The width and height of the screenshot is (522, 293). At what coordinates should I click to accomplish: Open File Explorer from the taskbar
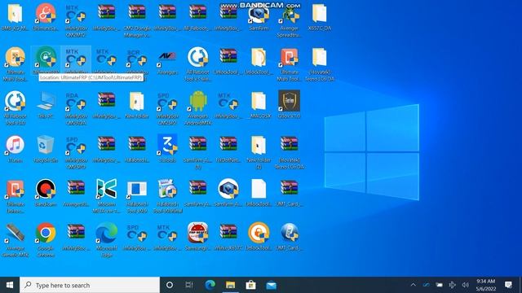point(230,285)
